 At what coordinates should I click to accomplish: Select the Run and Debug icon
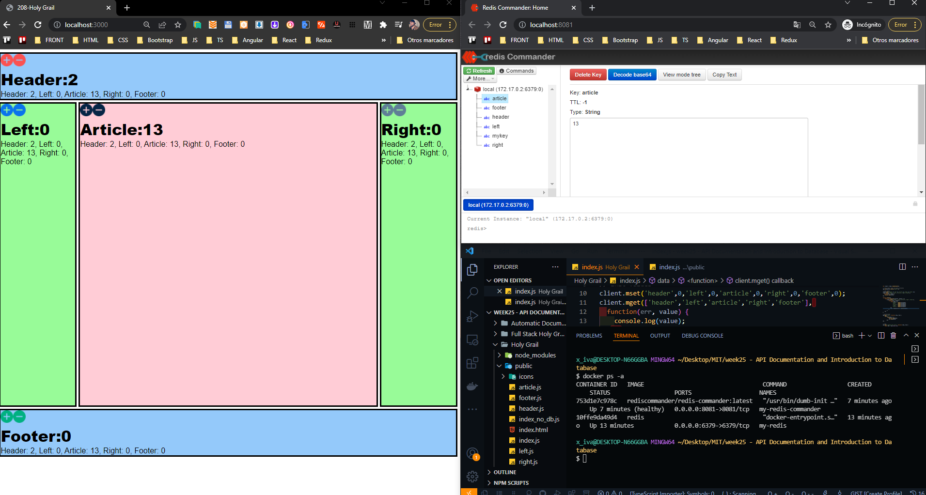pos(472,316)
